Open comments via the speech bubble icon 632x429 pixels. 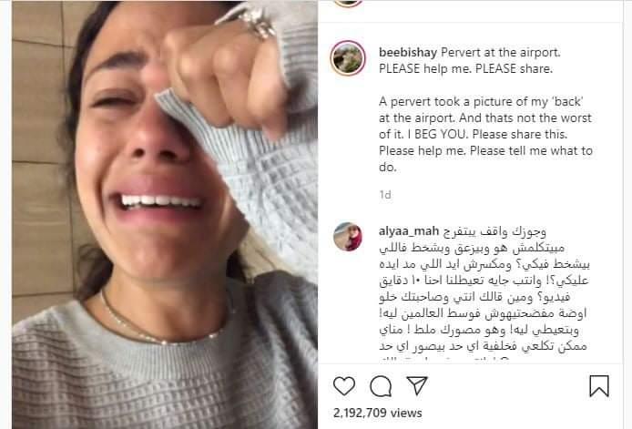click(x=381, y=386)
